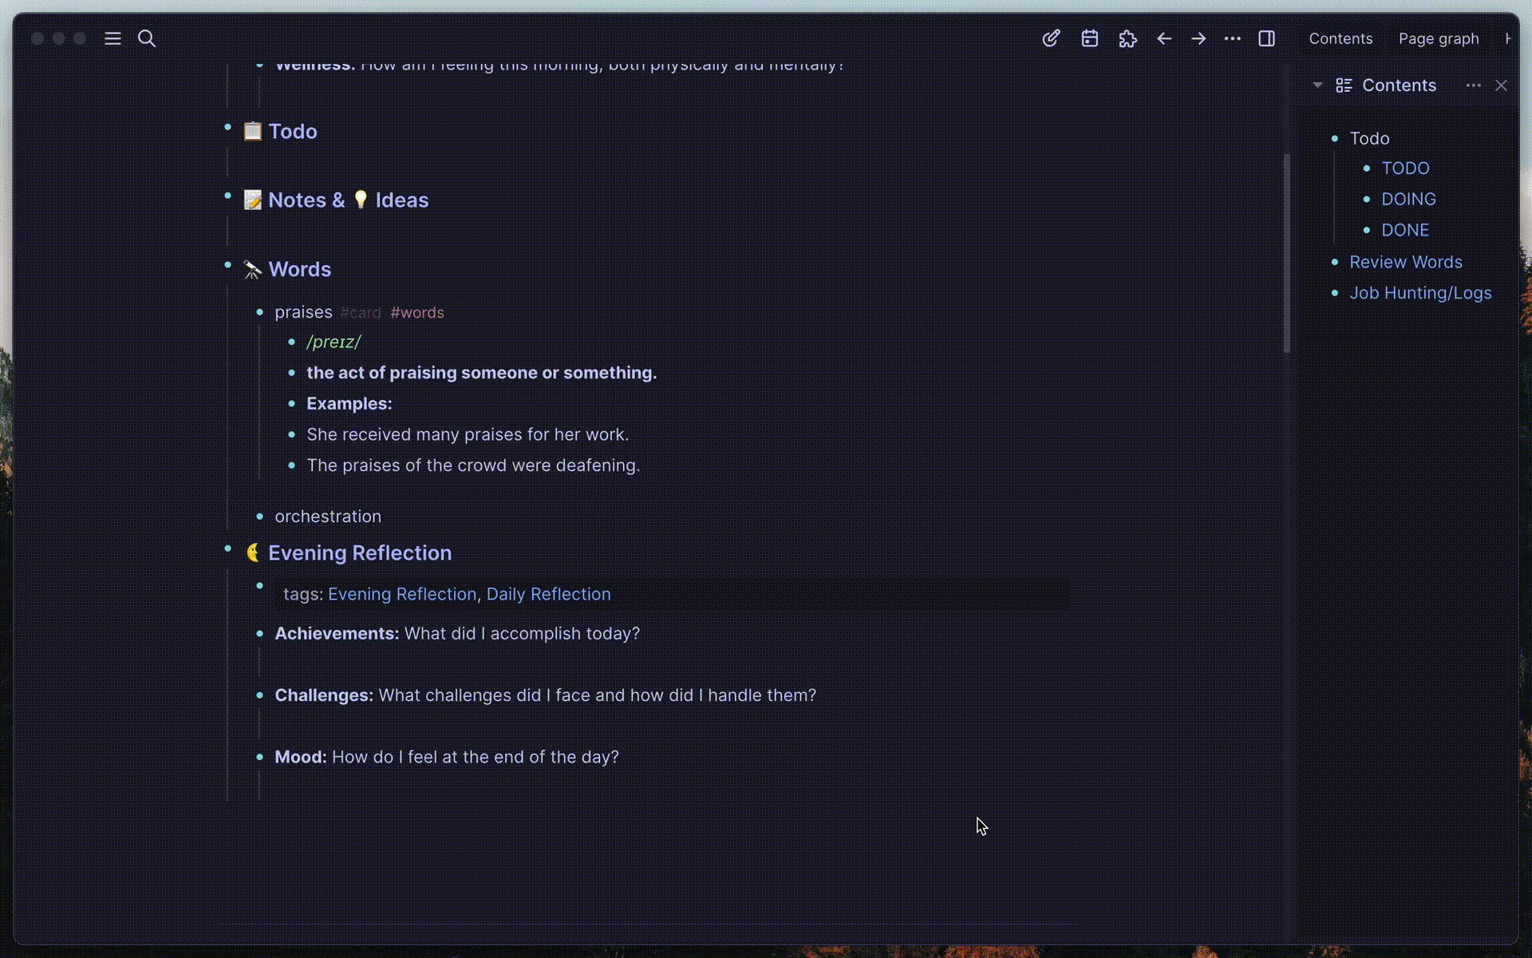Image resolution: width=1532 pixels, height=958 pixels.
Task: Click the Daily Reflection tag link
Action: click(x=548, y=594)
